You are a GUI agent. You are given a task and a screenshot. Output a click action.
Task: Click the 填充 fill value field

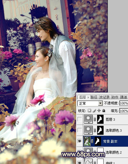[x=124, y=111]
